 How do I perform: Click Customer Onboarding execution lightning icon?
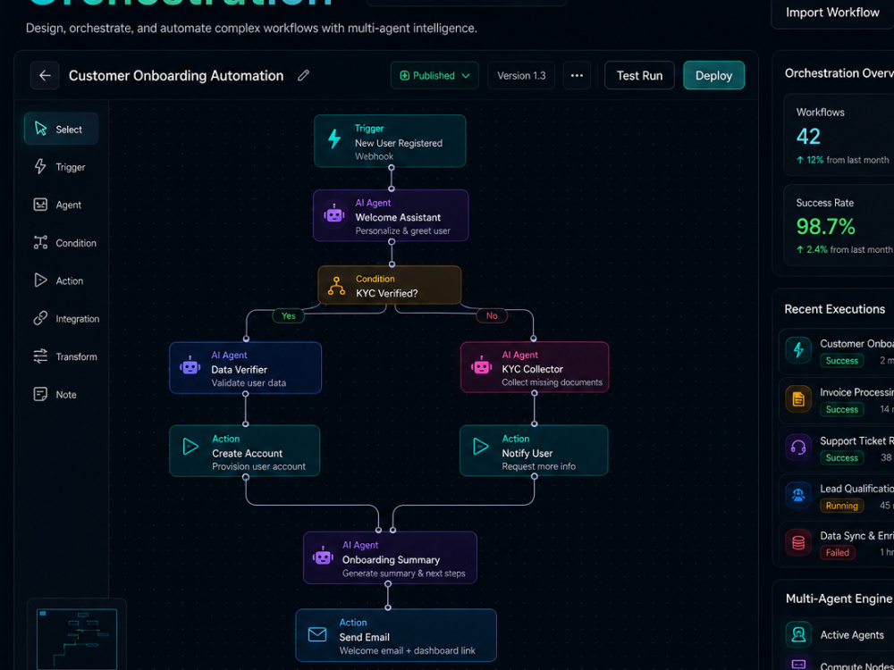[798, 350]
